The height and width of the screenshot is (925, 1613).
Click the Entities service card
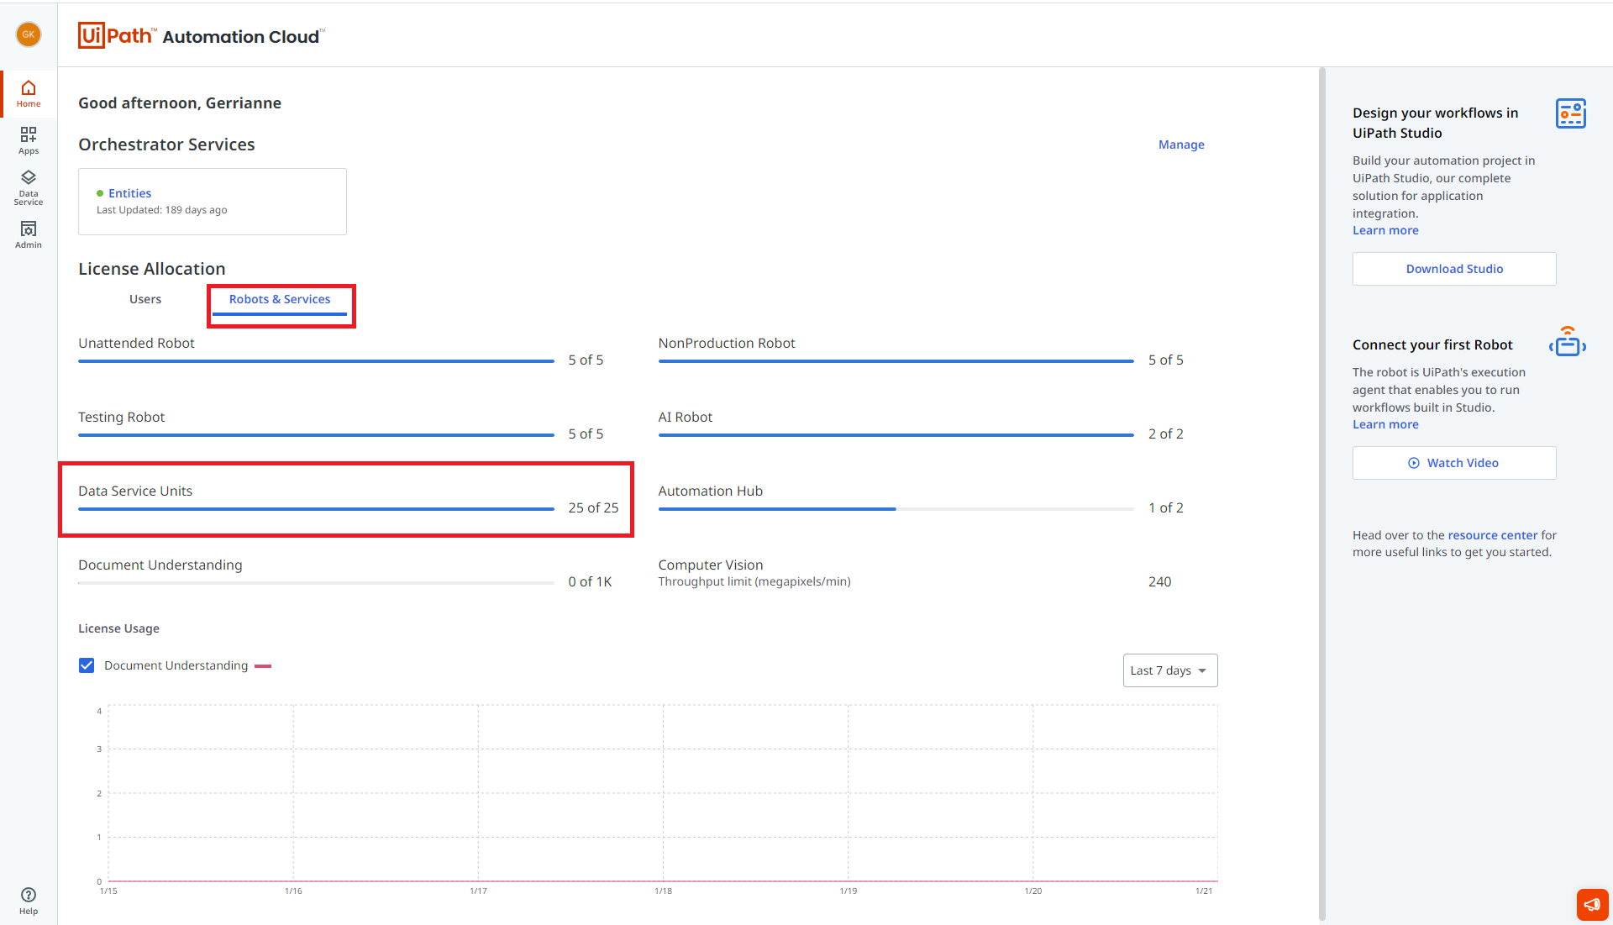tap(213, 202)
